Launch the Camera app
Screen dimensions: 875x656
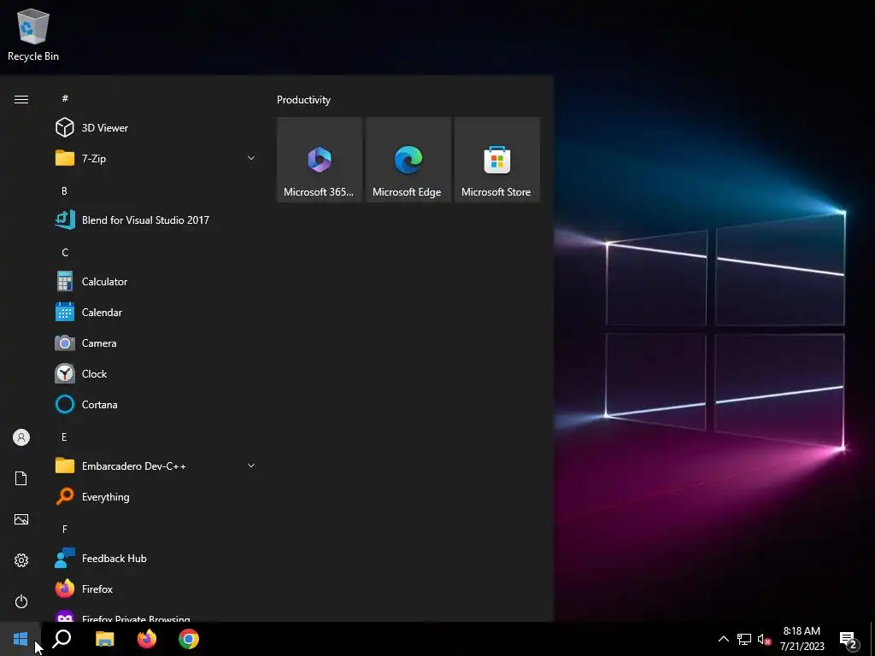156,343
